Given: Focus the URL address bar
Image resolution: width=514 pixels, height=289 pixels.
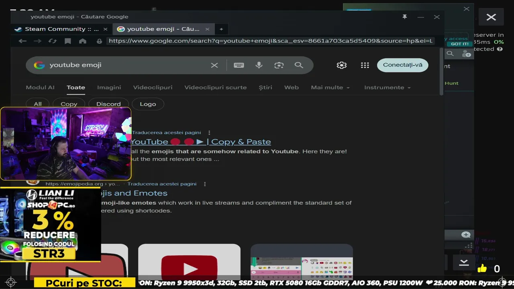Looking at the screenshot, I should pyautogui.click(x=271, y=41).
